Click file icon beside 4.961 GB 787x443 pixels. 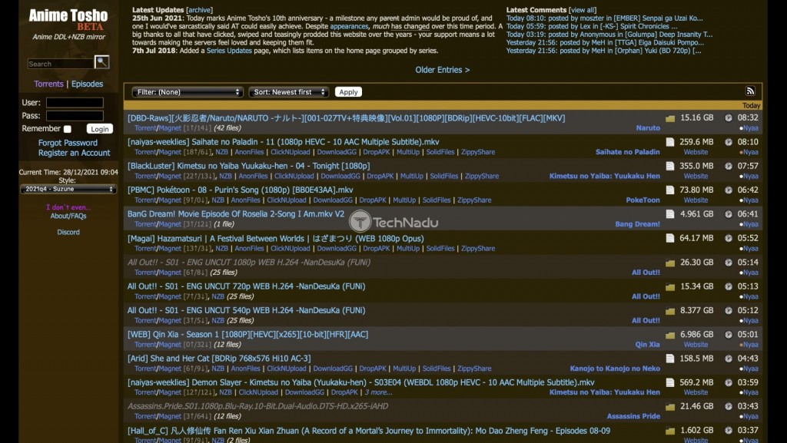pos(670,214)
